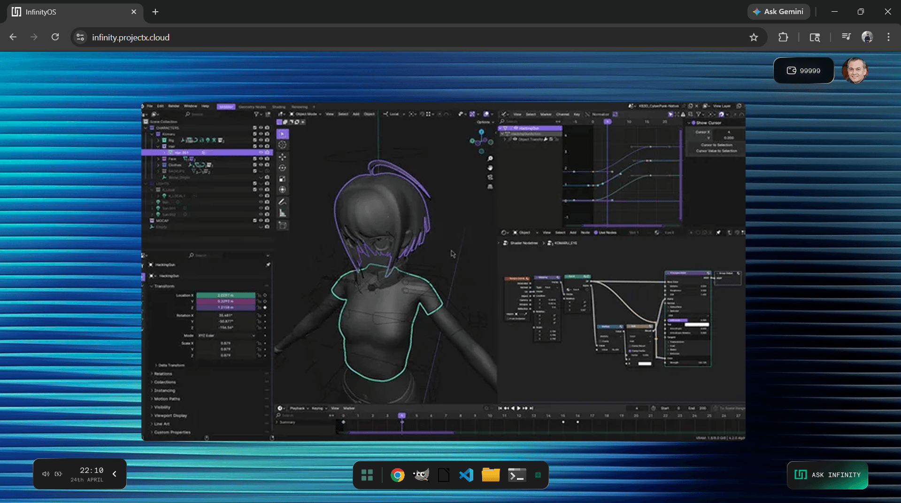
Task: Expand the Visibility panel in properties
Action: point(162,407)
